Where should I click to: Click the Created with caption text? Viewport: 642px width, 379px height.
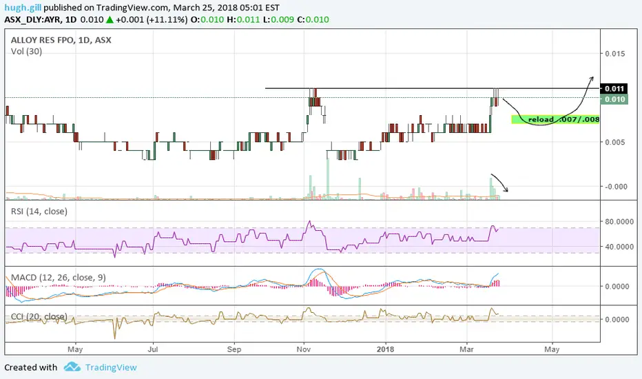click(x=31, y=367)
